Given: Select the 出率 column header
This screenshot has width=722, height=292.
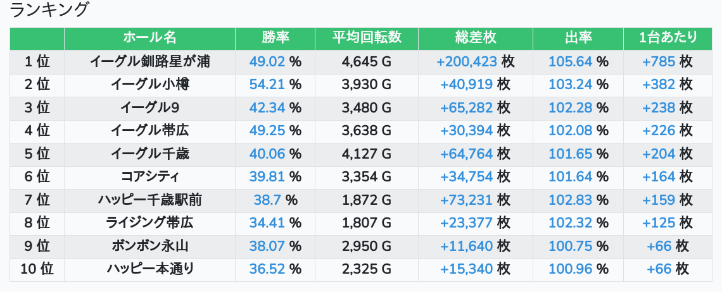Looking at the screenshot, I should (x=578, y=38).
